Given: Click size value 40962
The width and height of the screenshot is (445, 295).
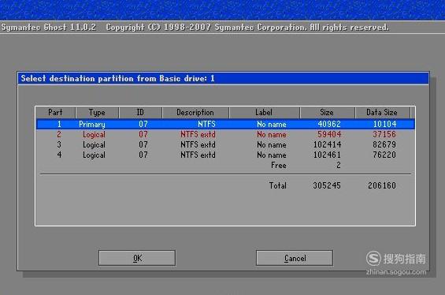Looking at the screenshot, I should (329, 124).
